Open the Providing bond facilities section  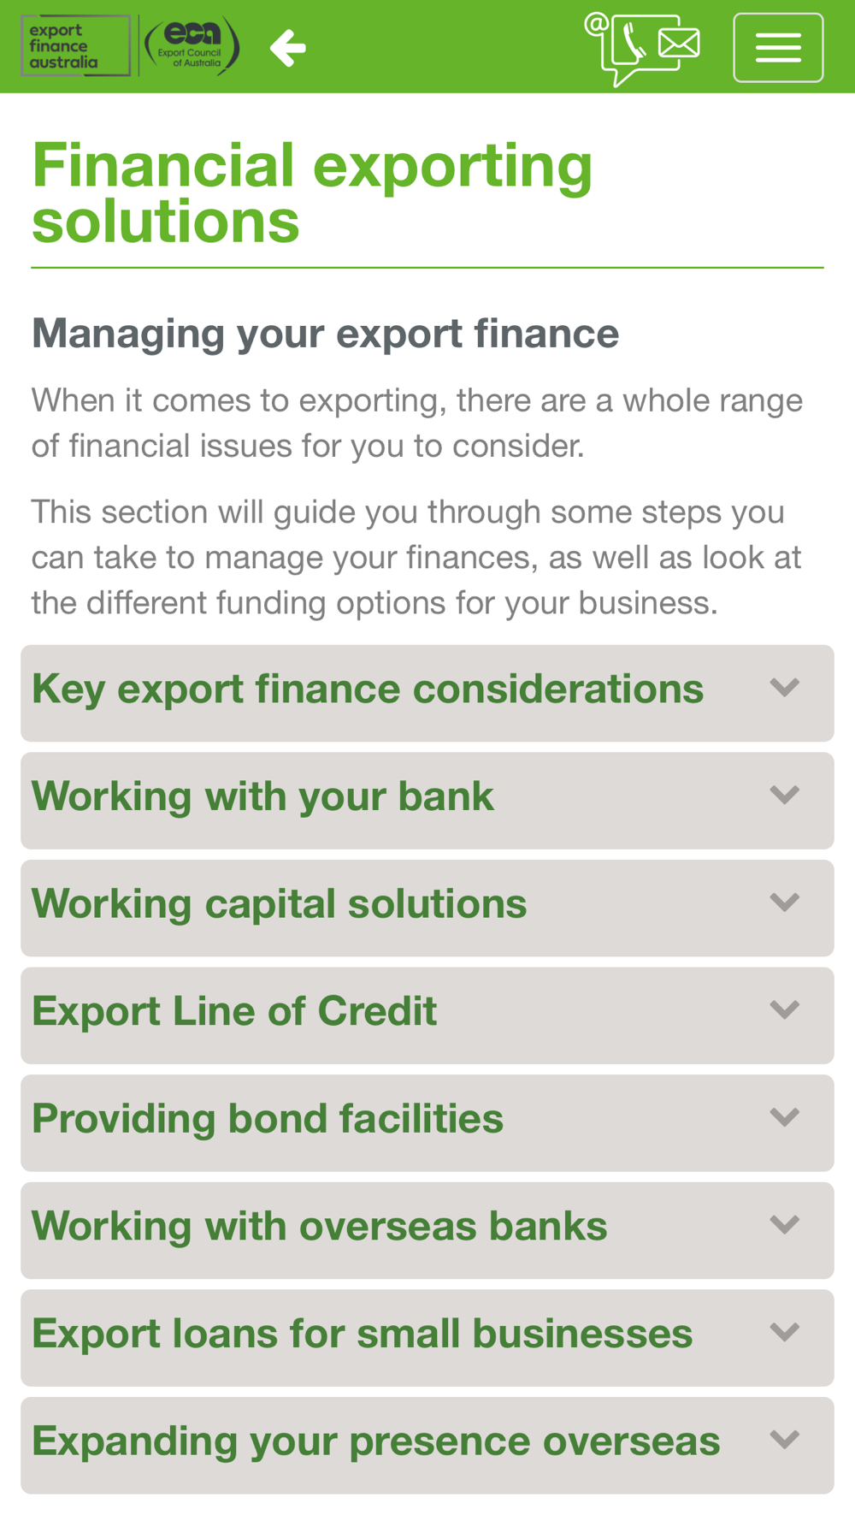tap(268, 1119)
